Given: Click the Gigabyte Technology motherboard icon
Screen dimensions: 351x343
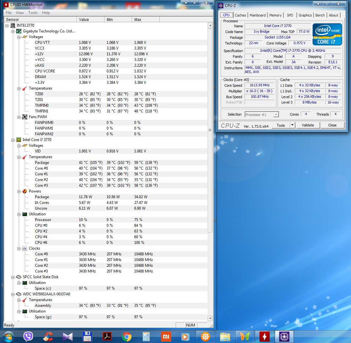Looking at the screenshot, I should pyautogui.click(x=19, y=31).
